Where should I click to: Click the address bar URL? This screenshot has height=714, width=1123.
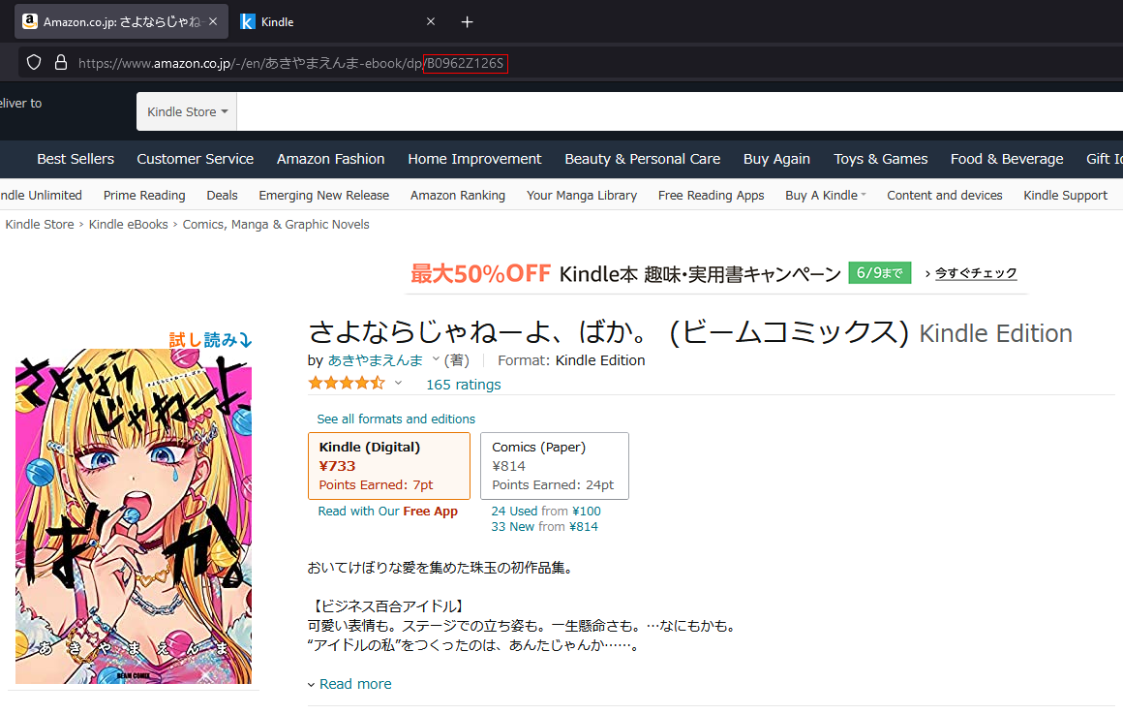291,63
